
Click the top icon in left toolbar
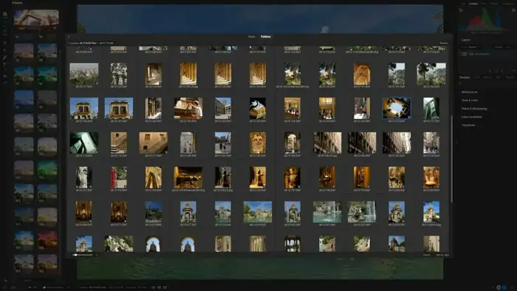[5, 14]
